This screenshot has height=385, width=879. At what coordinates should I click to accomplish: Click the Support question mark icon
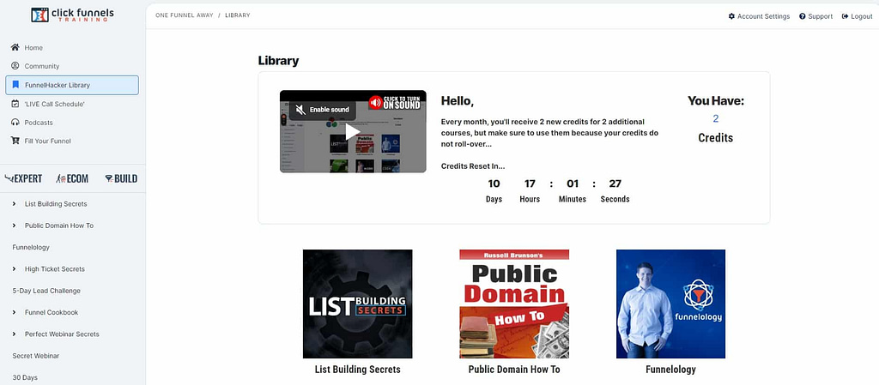[x=803, y=16]
